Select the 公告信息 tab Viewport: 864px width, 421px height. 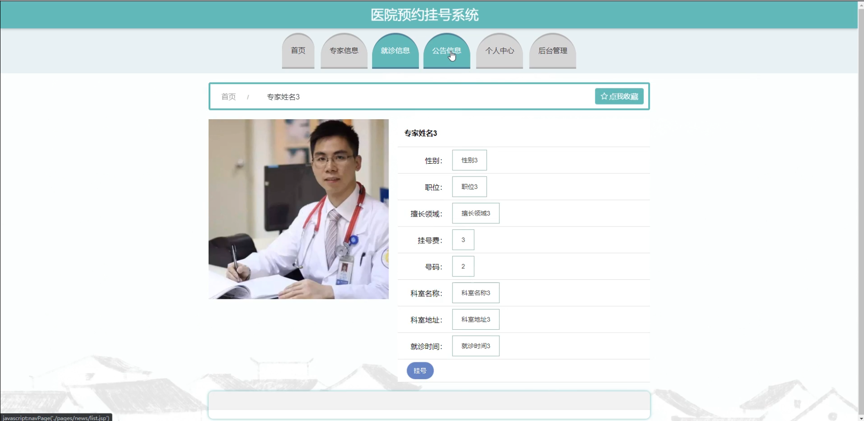(x=446, y=50)
